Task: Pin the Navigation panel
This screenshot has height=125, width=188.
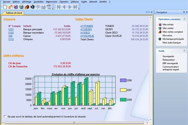Action: click(184, 12)
